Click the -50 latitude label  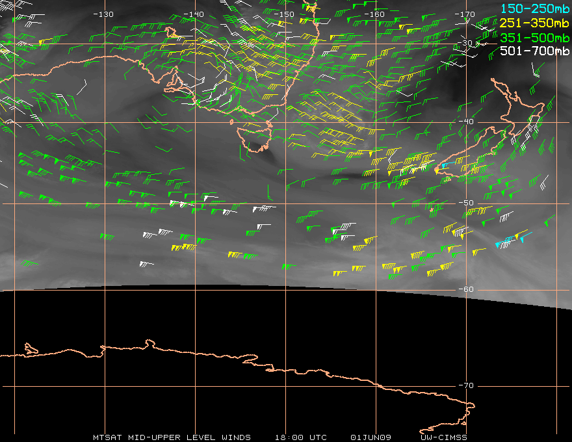tap(466, 203)
